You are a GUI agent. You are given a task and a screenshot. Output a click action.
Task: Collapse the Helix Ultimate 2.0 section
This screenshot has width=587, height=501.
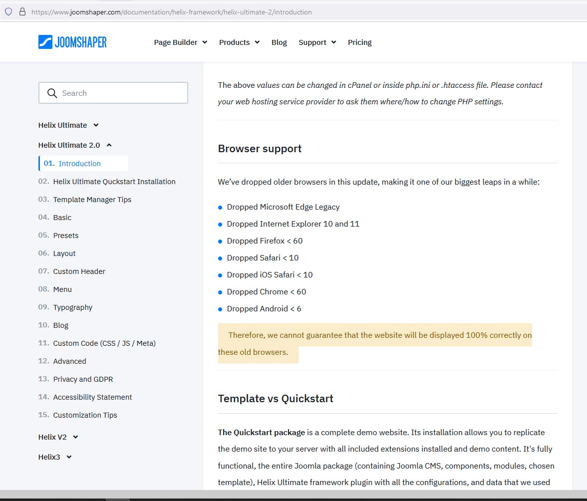[75, 145]
